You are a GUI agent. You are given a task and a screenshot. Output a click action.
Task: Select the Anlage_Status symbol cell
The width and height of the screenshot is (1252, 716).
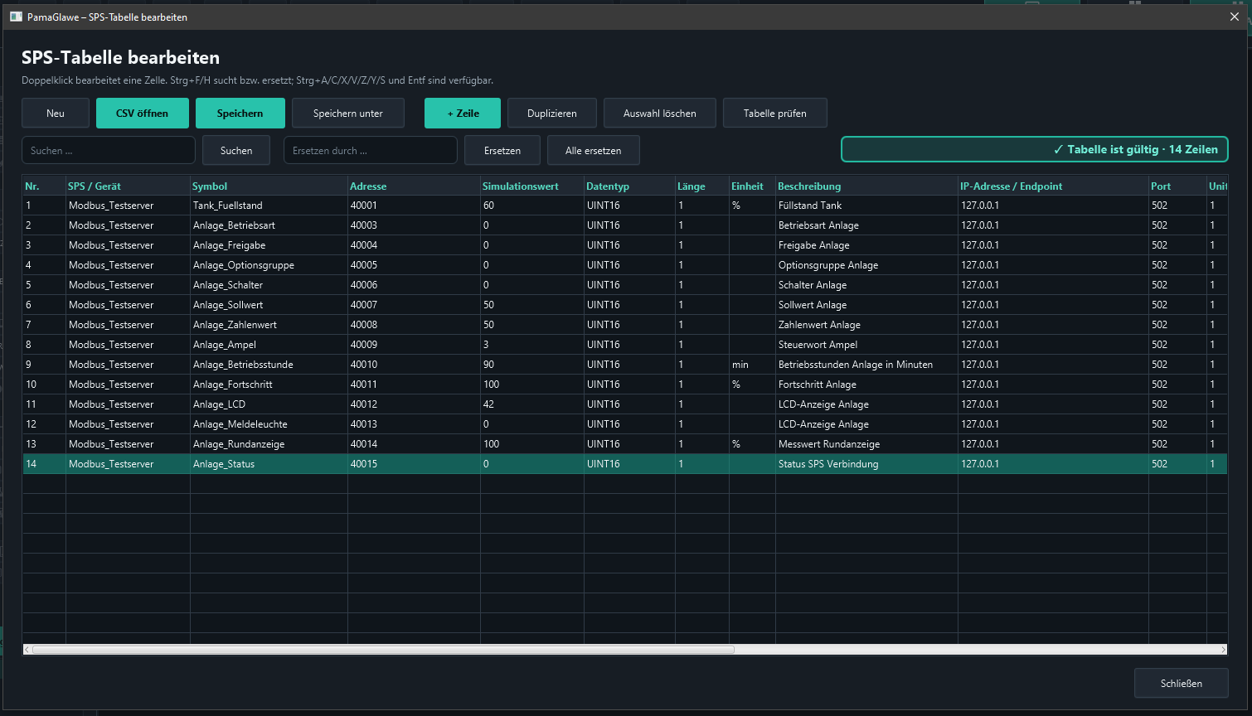coord(269,464)
